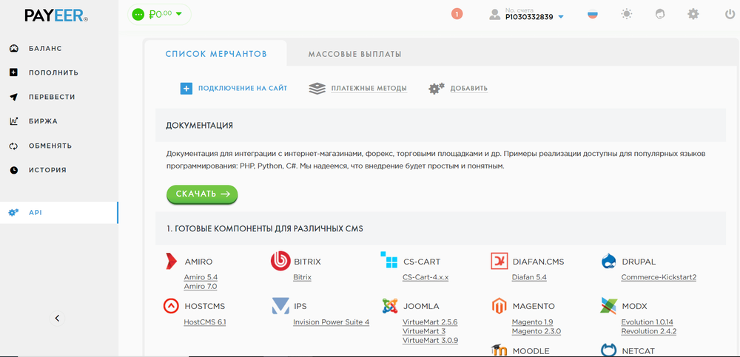This screenshot has width=740, height=357.
Task: Click the Готовые компоненты для различных CMS heading
Action: click(x=265, y=228)
